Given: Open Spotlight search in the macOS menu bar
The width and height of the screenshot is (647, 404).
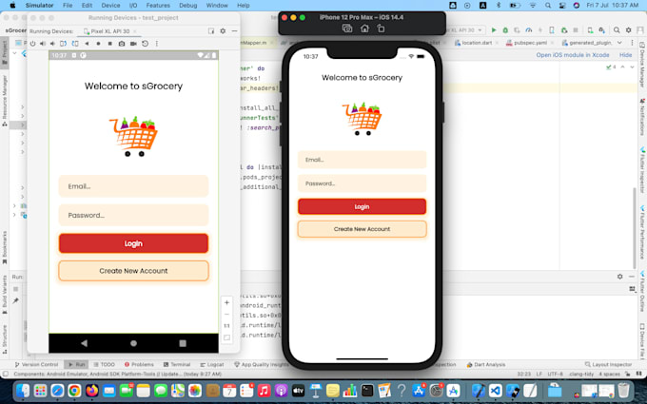Looking at the screenshot, I should [547, 6].
